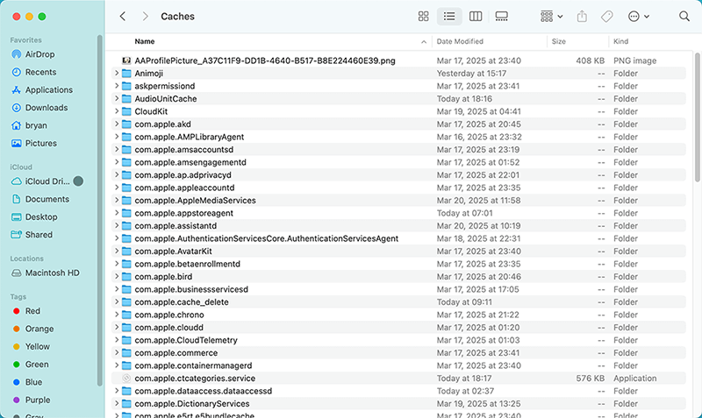
Task: Filter by the Yellow tag
Action: pos(37,346)
